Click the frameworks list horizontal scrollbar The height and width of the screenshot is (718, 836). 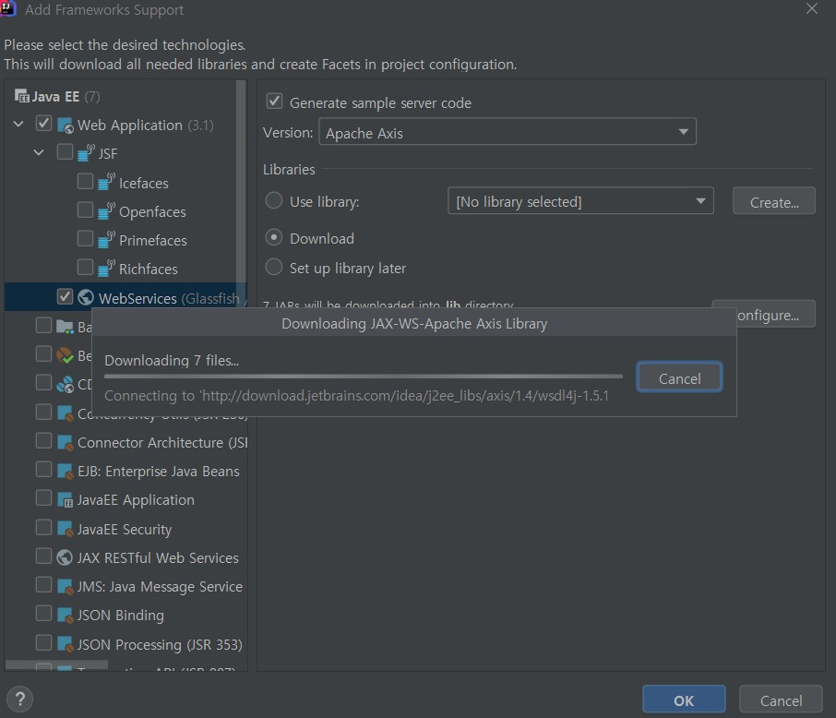[x=56, y=665]
